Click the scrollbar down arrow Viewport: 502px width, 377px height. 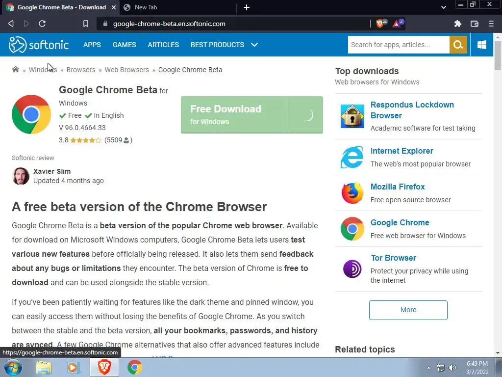pyautogui.click(x=498, y=353)
